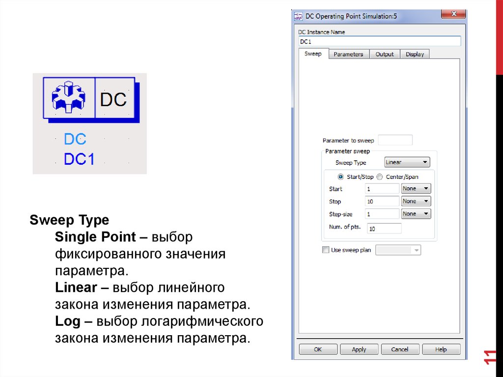This screenshot has height=377, width=503.
Task: Click the Apply button
Action: coord(359,349)
